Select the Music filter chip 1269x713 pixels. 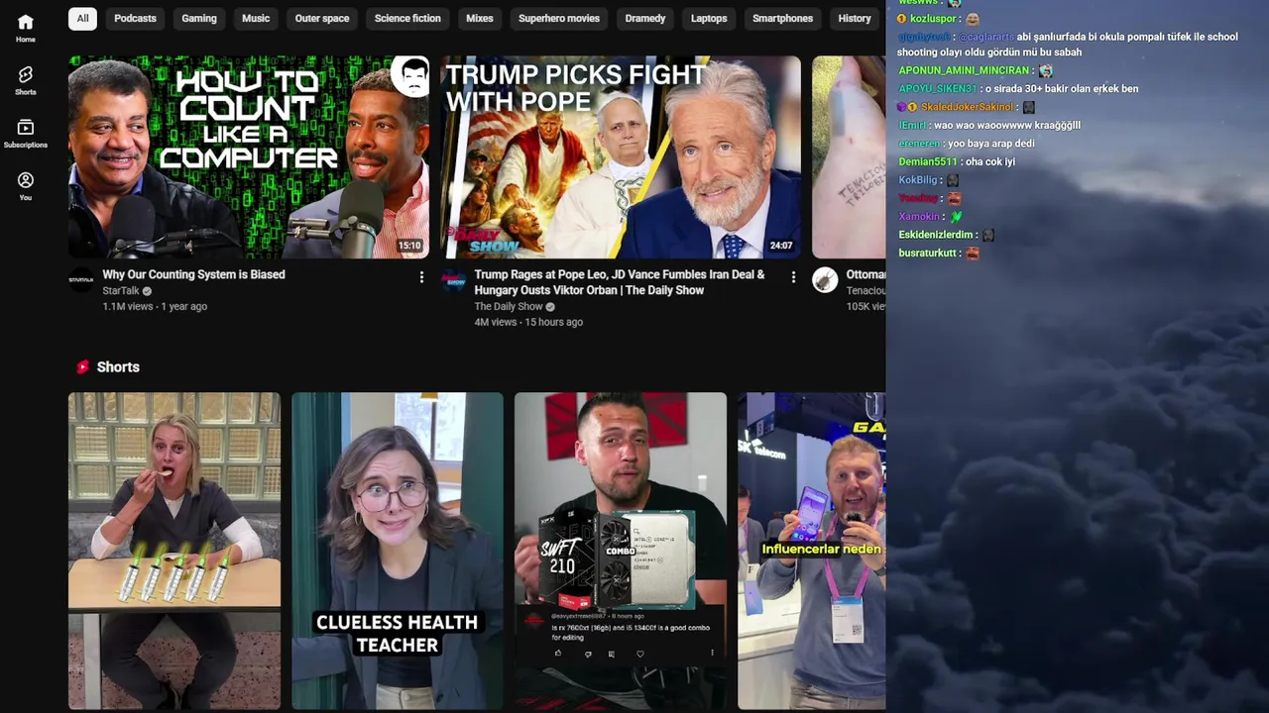point(256,18)
